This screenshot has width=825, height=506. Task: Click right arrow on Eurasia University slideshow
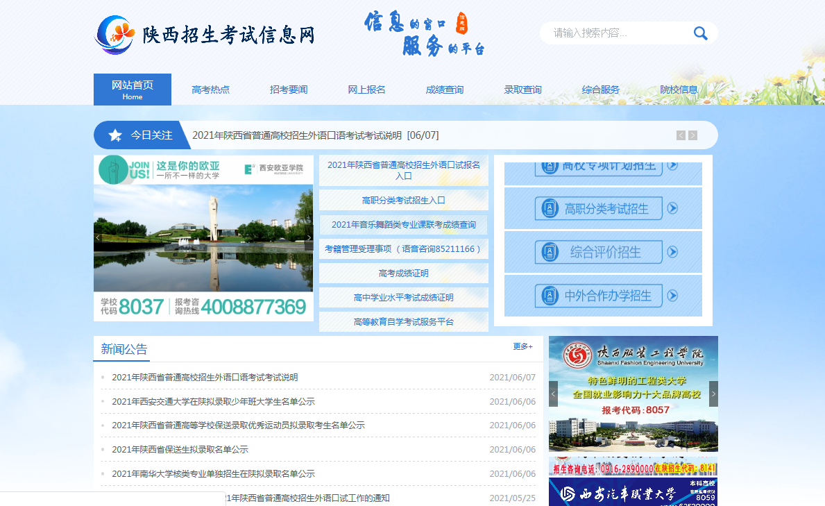[x=309, y=237]
